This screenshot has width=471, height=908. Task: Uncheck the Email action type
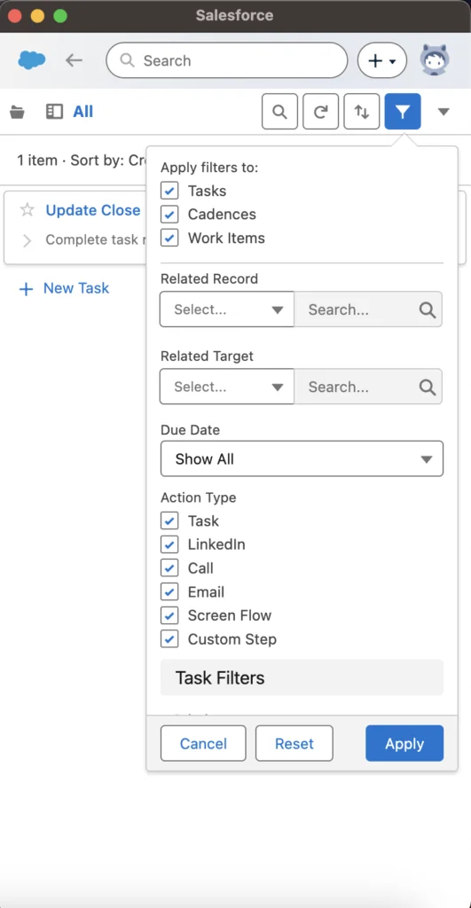pyautogui.click(x=169, y=591)
